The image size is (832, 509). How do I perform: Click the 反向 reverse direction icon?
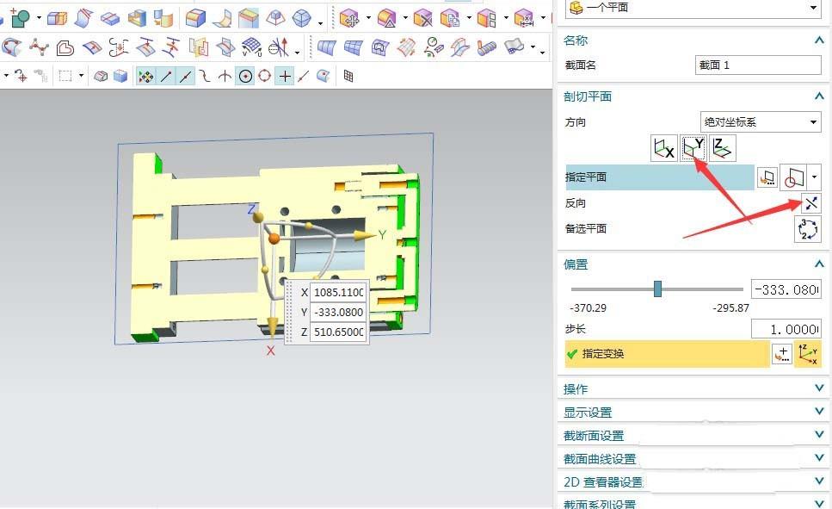(811, 203)
